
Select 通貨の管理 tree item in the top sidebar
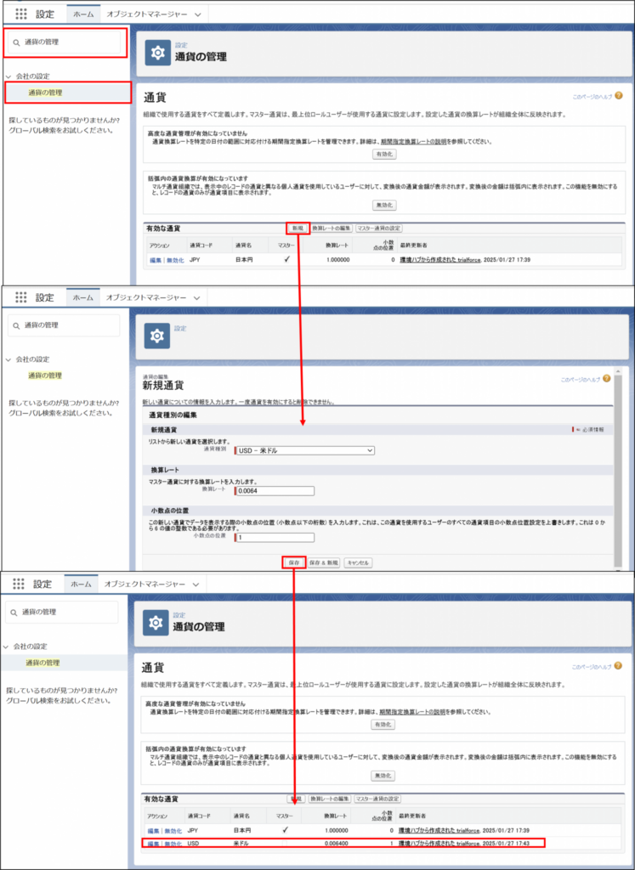pos(45,93)
